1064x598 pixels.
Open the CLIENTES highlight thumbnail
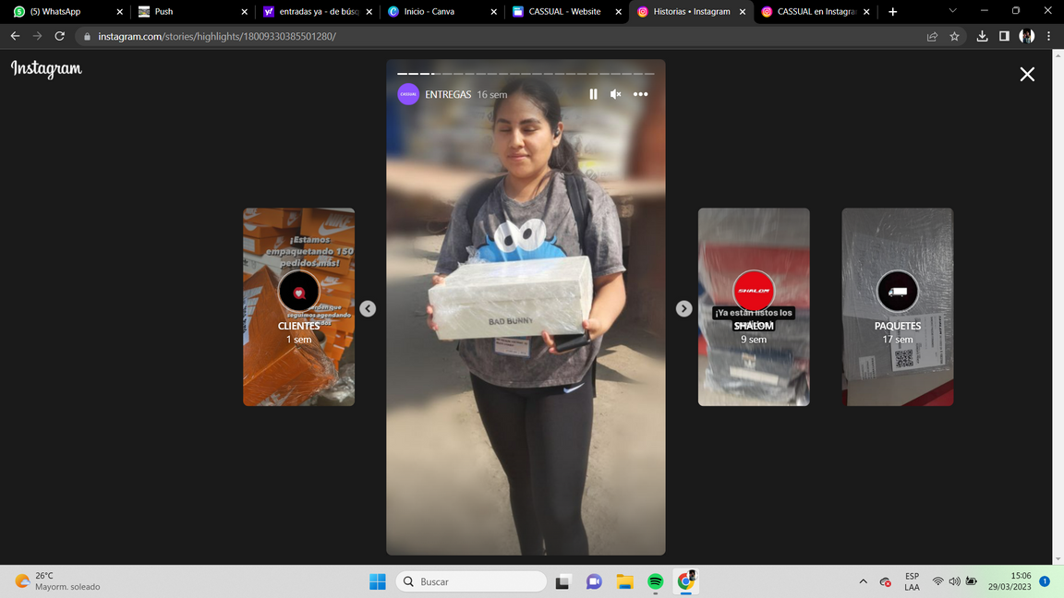298,306
